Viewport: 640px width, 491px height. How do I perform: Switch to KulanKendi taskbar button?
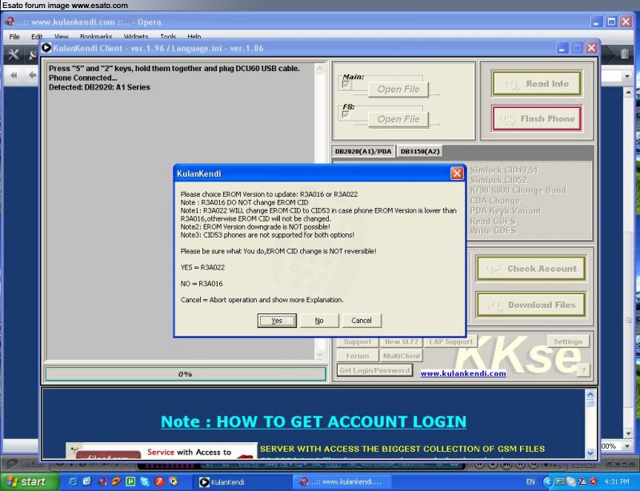click(x=244, y=482)
